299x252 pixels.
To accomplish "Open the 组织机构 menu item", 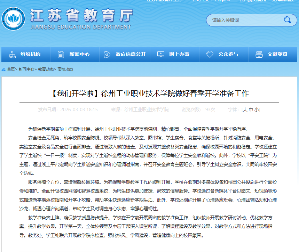I will [x=30, y=55].
